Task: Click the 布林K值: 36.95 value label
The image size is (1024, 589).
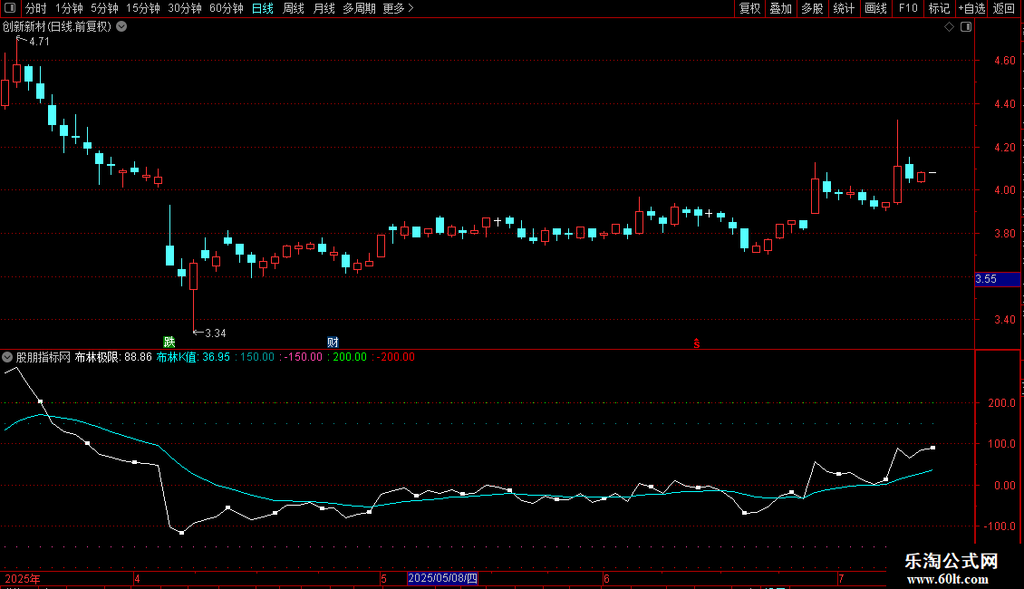Action: [x=193, y=357]
